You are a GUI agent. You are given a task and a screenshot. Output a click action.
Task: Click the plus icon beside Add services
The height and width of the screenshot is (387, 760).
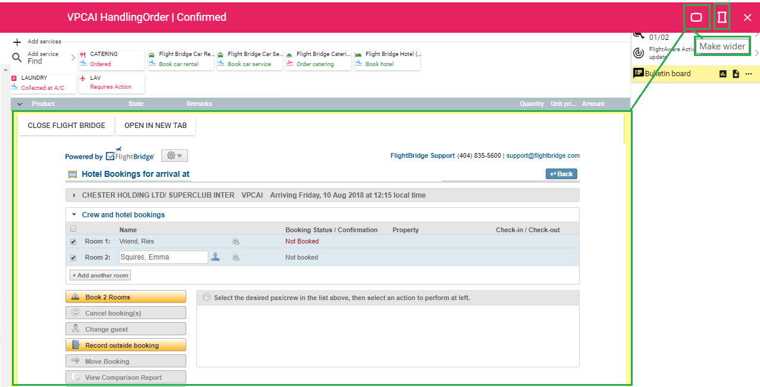17,42
